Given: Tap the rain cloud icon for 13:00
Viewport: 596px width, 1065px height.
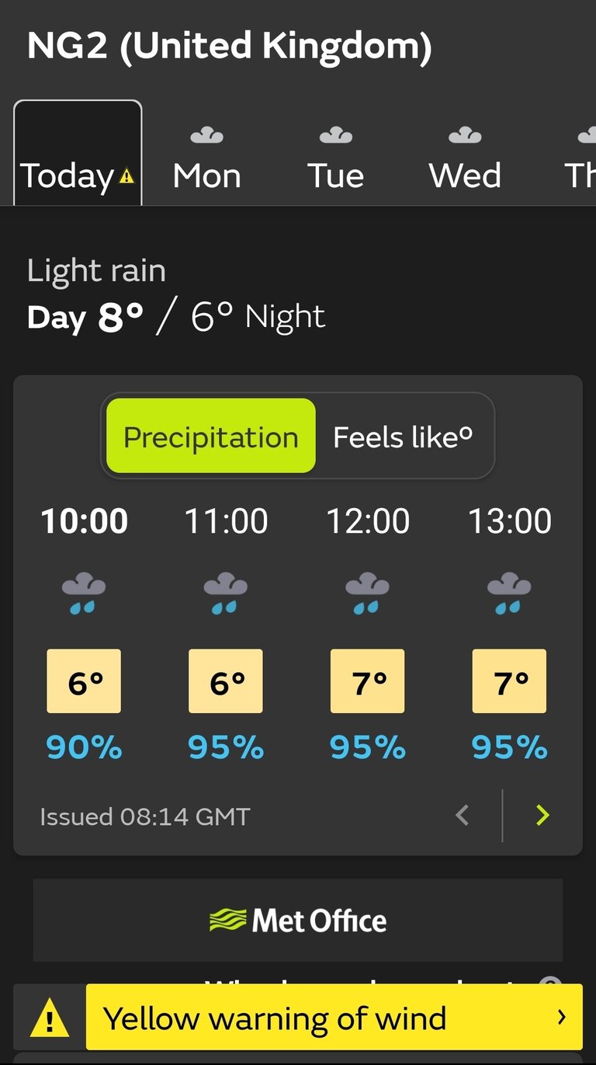Looking at the screenshot, I should coord(510,594).
